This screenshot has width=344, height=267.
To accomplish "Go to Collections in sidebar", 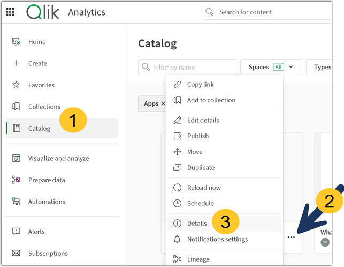I will (x=44, y=107).
